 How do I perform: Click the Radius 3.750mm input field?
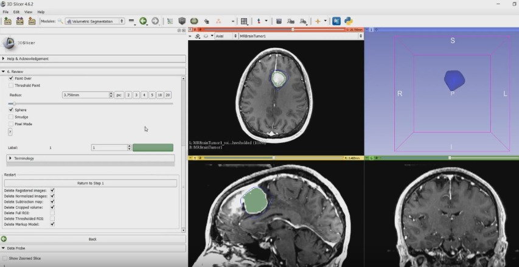(85, 95)
